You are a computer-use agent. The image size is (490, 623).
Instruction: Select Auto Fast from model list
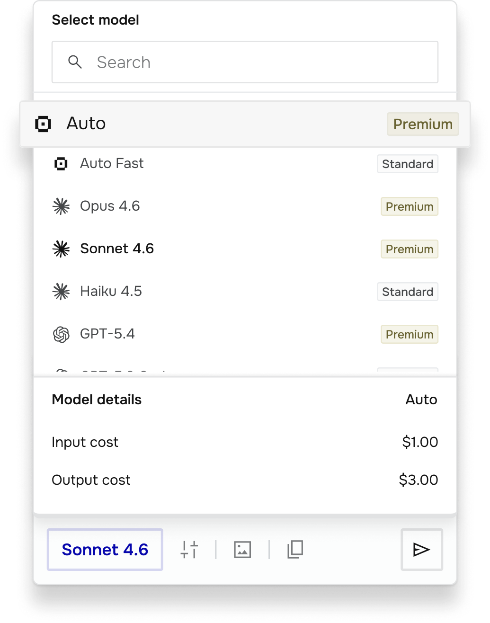tap(112, 164)
